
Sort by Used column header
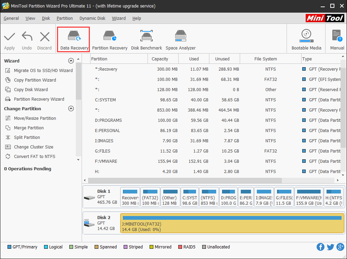[x=194, y=59]
